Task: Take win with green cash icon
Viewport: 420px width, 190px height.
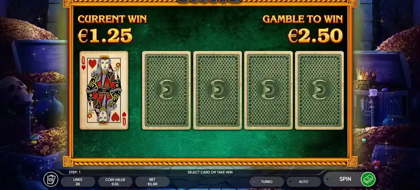Action: [x=368, y=179]
